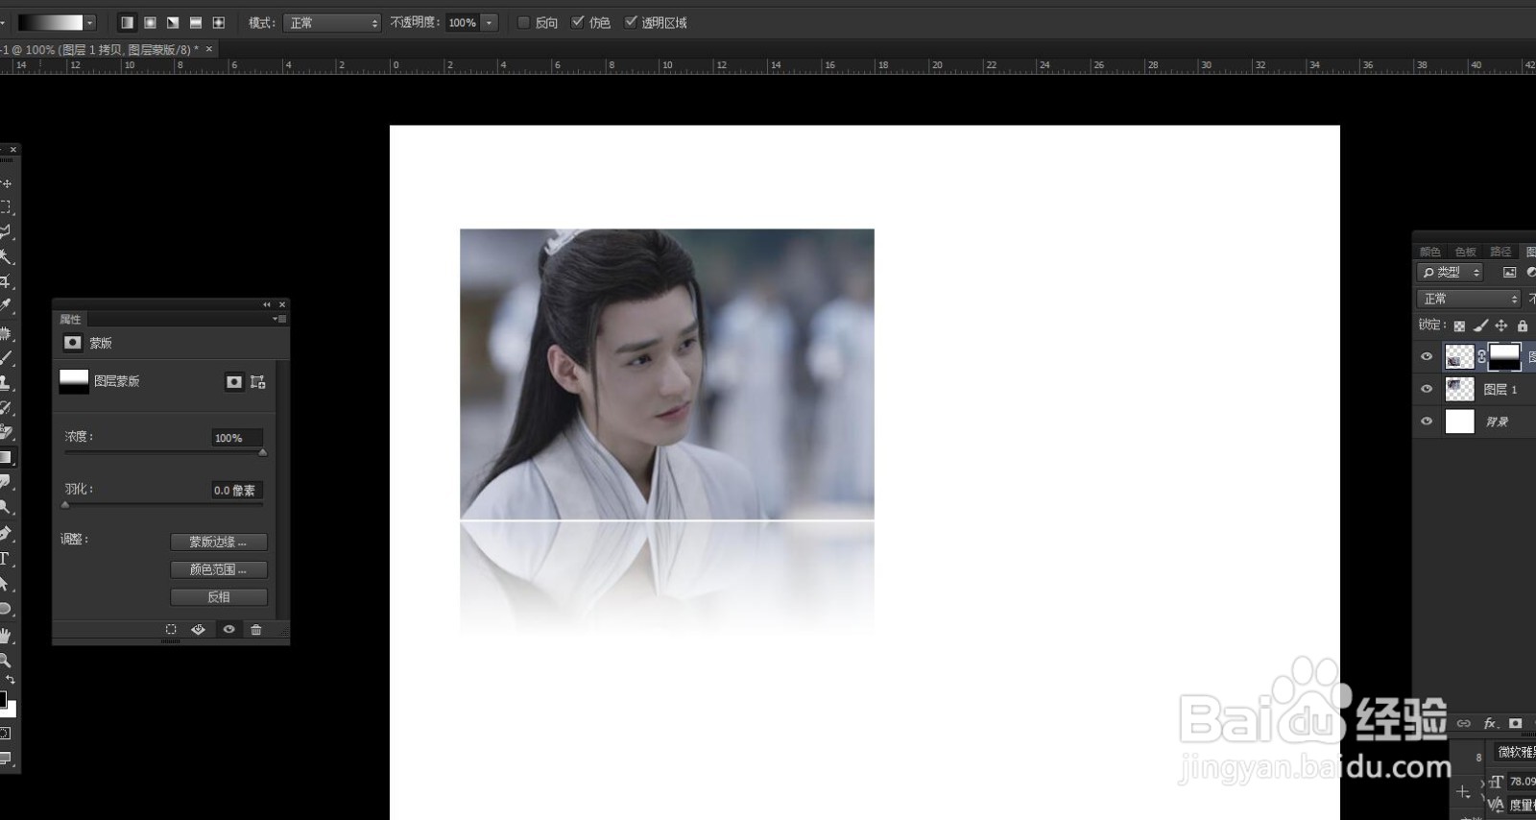Delete mask with trash icon in Properties
Screen dimensions: 1536x820
click(256, 630)
